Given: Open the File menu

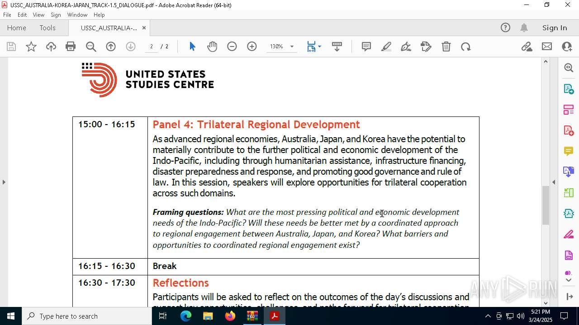Looking at the screenshot, I should pyautogui.click(x=7, y=15).
